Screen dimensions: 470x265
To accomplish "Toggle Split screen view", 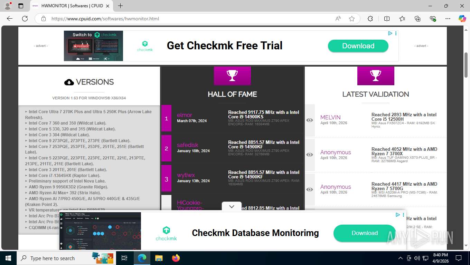I will click(x=387, y=19).
